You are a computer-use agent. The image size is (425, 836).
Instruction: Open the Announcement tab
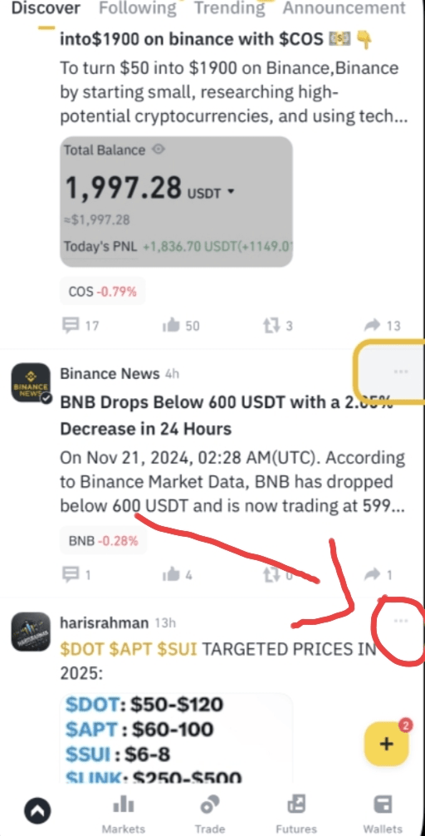tap(344, 8)
